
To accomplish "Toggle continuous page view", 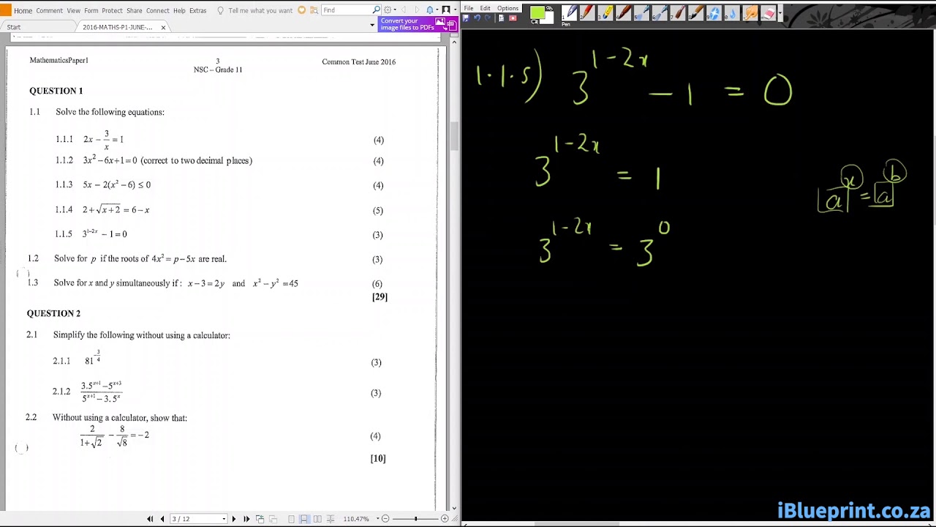I will 304,519.
